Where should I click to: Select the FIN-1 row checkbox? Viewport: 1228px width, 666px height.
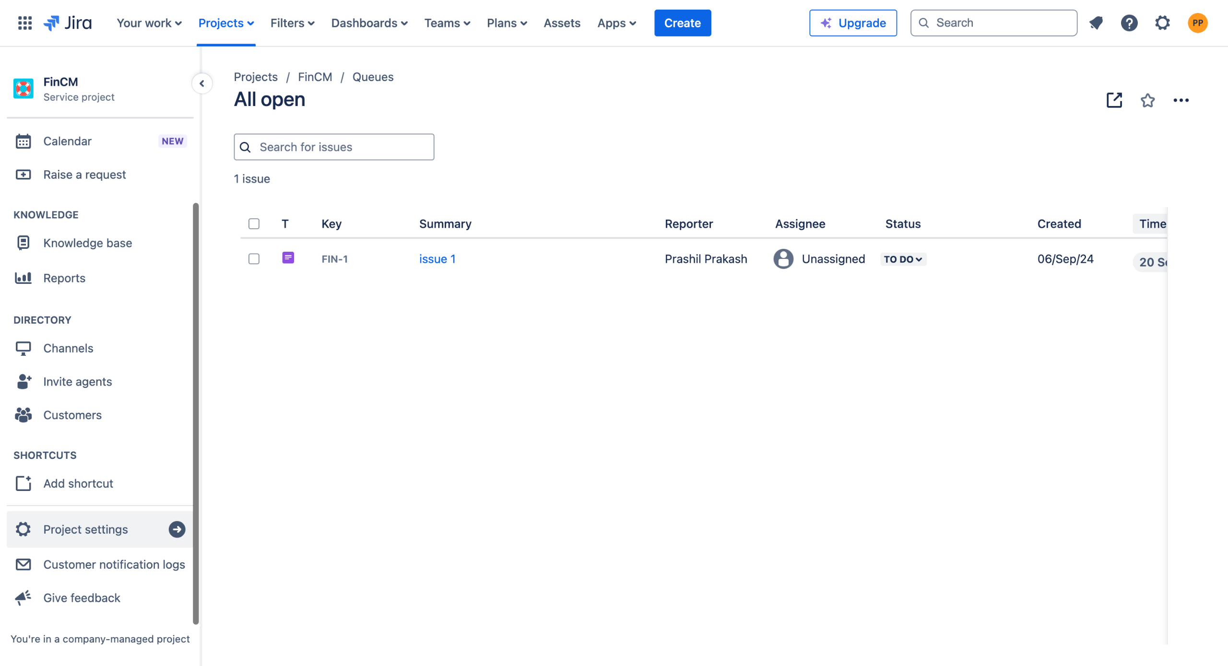point(254,259)
